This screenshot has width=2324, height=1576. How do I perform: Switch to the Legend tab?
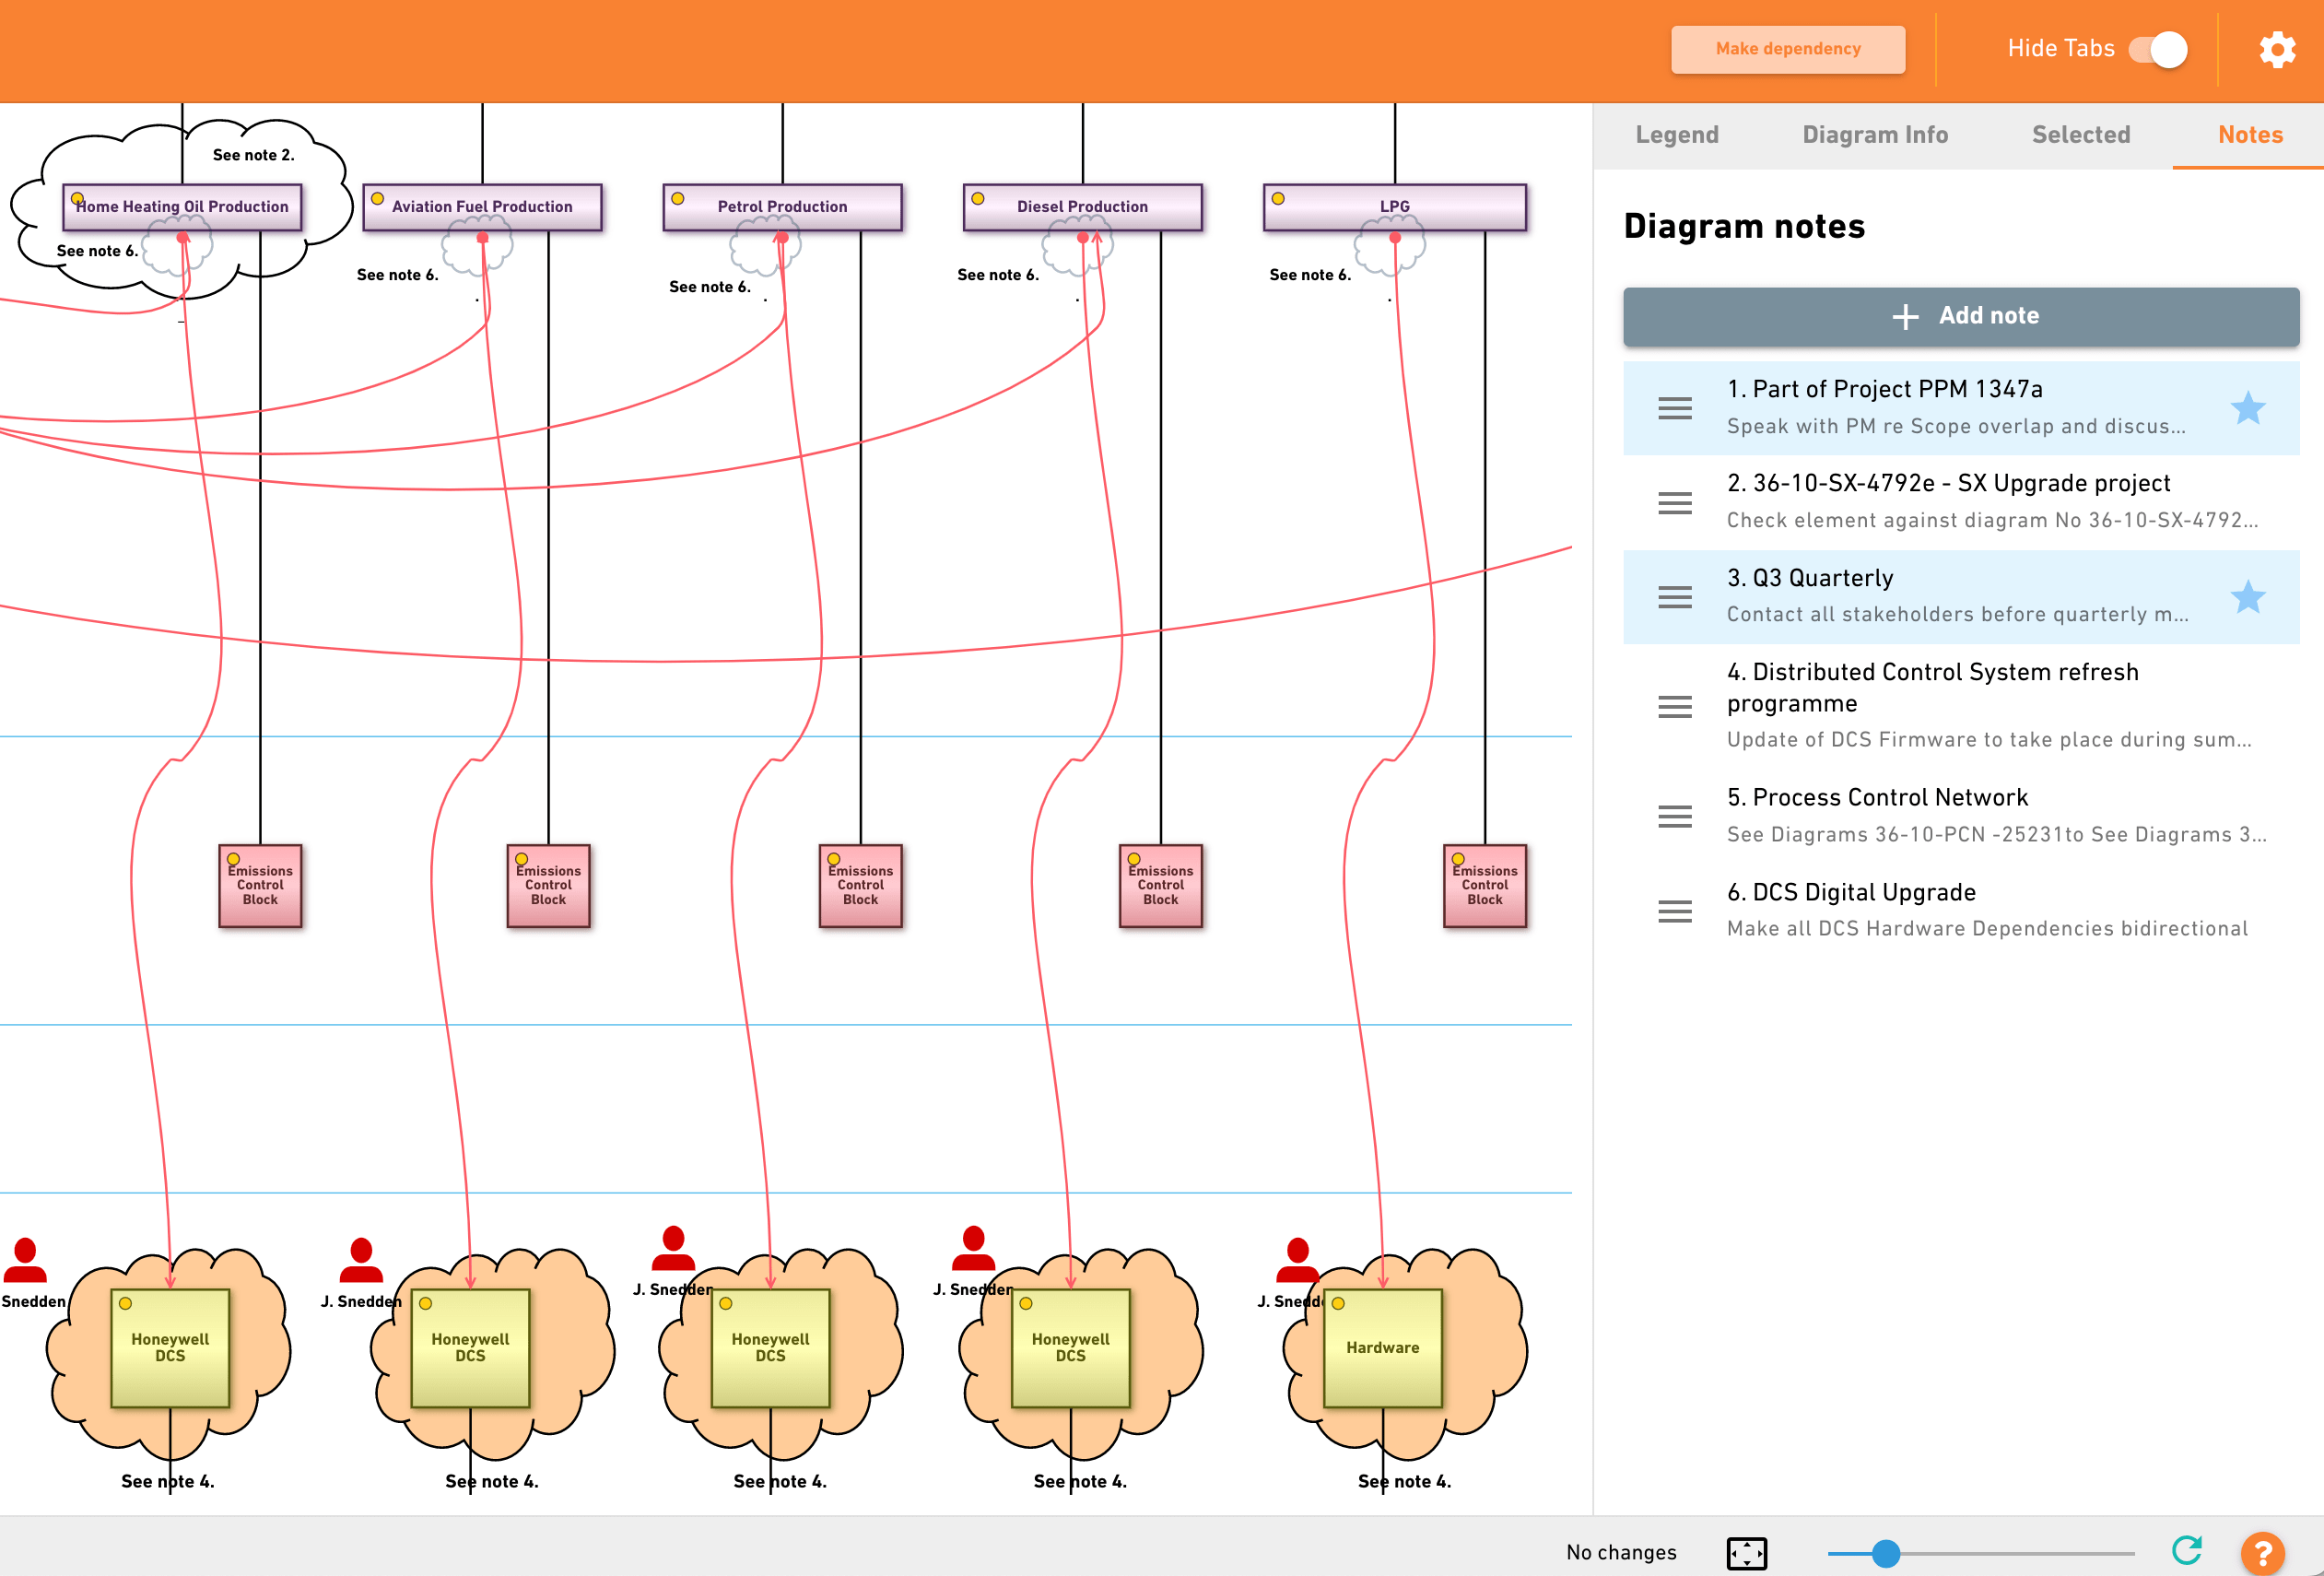tap(1676, 135)
